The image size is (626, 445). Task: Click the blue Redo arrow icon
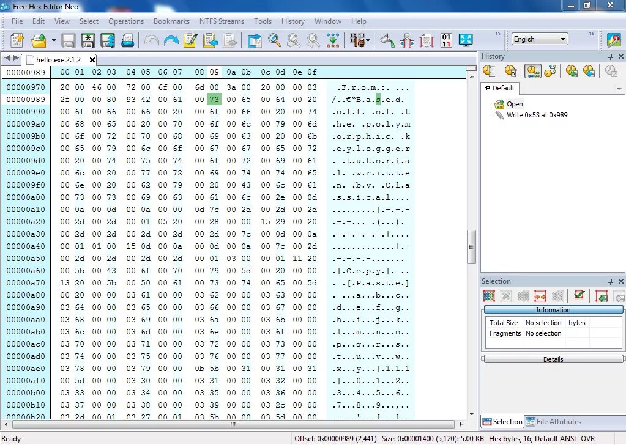[171, 40]
